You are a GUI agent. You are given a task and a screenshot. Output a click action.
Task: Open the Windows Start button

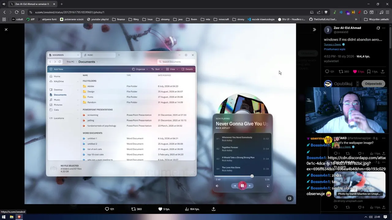4,217
